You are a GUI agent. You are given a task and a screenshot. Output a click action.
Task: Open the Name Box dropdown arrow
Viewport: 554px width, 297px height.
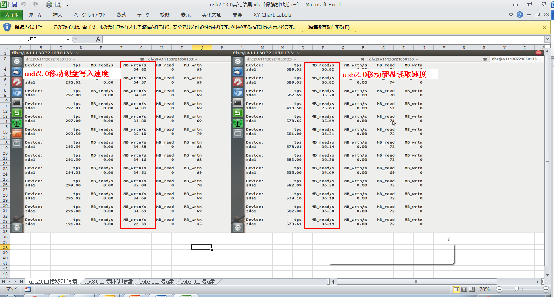tap(68, 39)
